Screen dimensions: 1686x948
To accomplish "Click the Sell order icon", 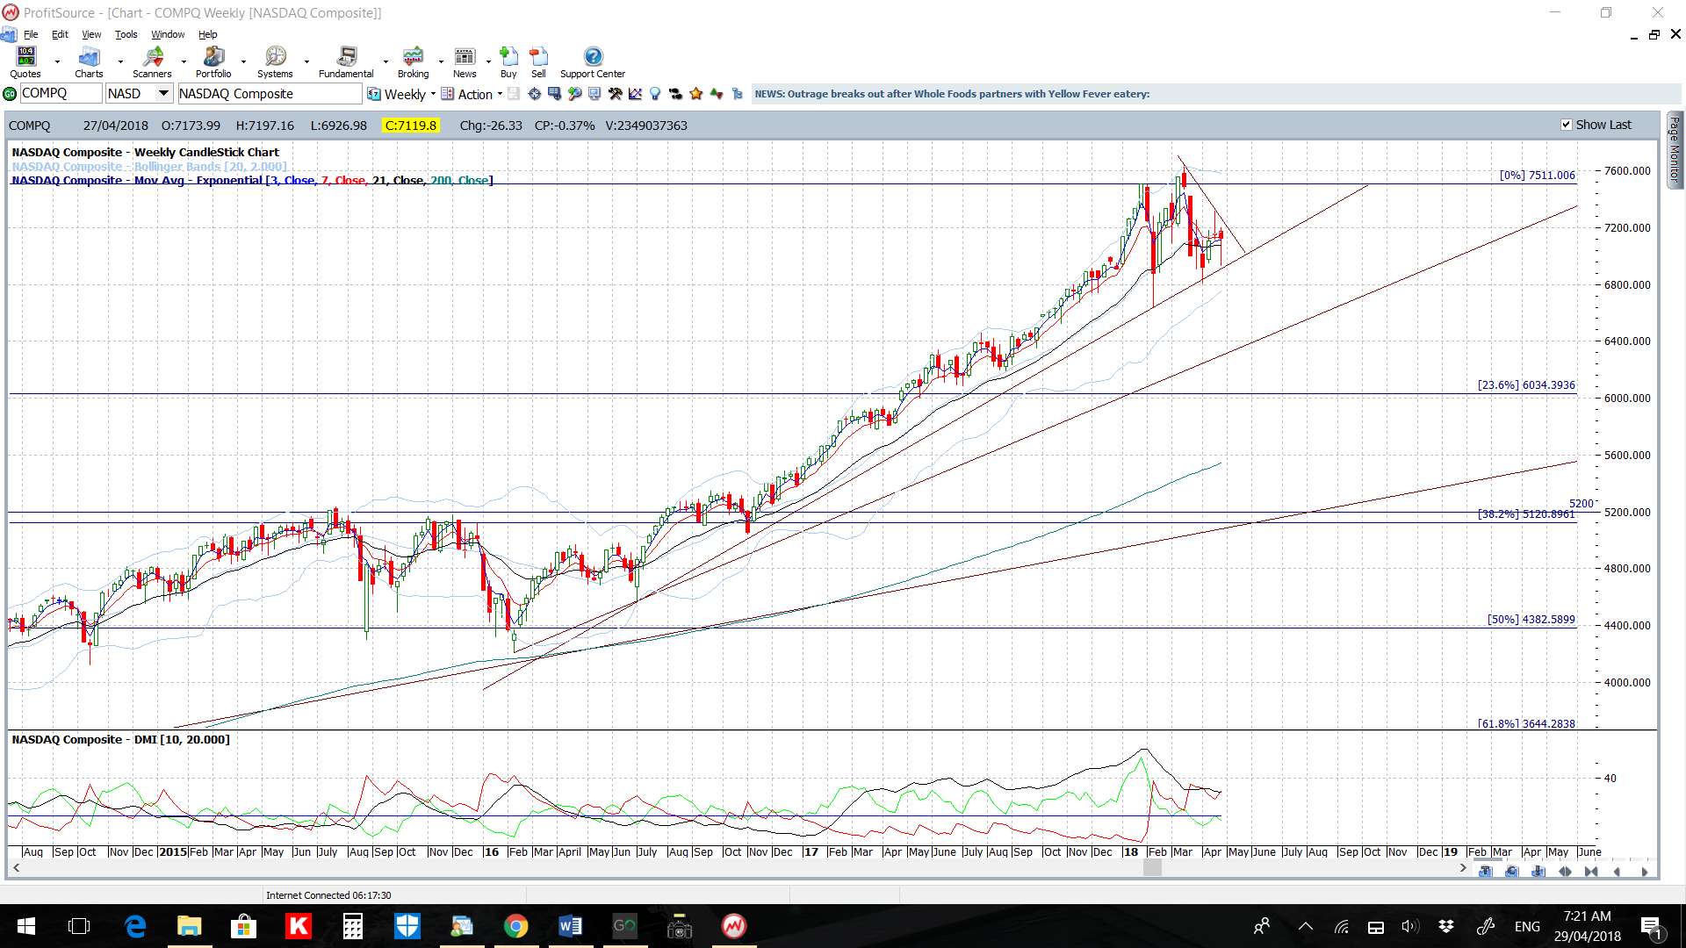I will 538,63.
